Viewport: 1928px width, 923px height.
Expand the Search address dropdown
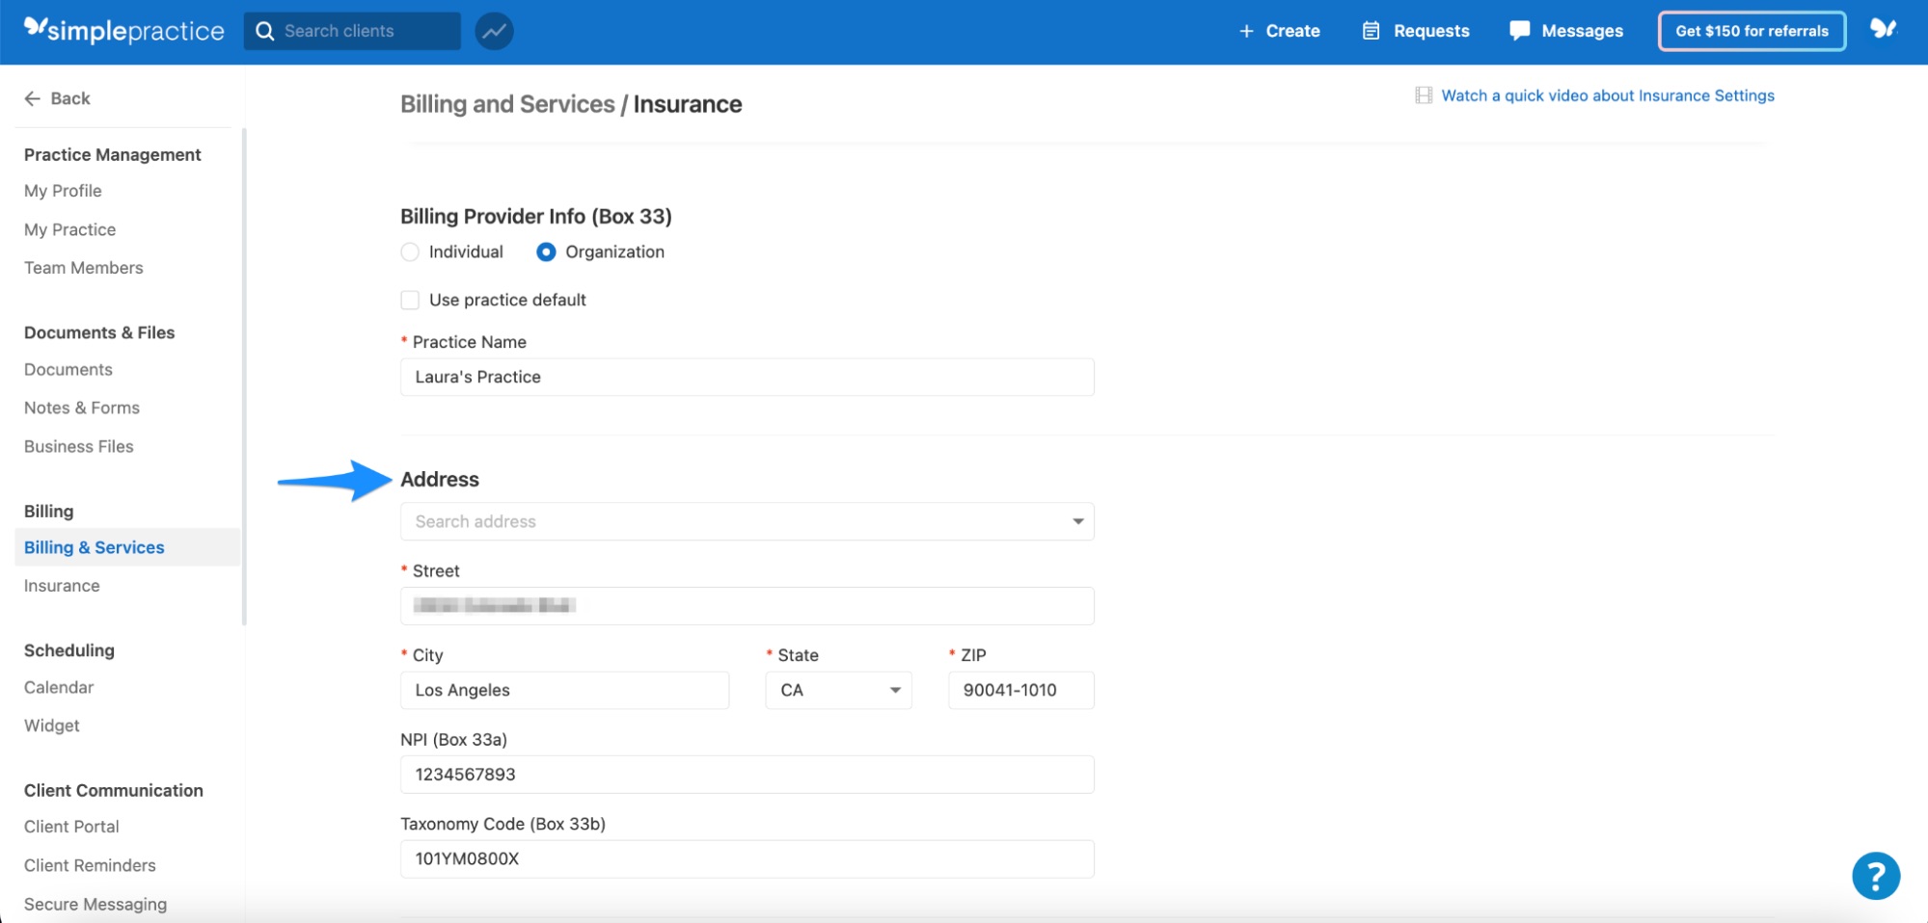pos(1076,521)
